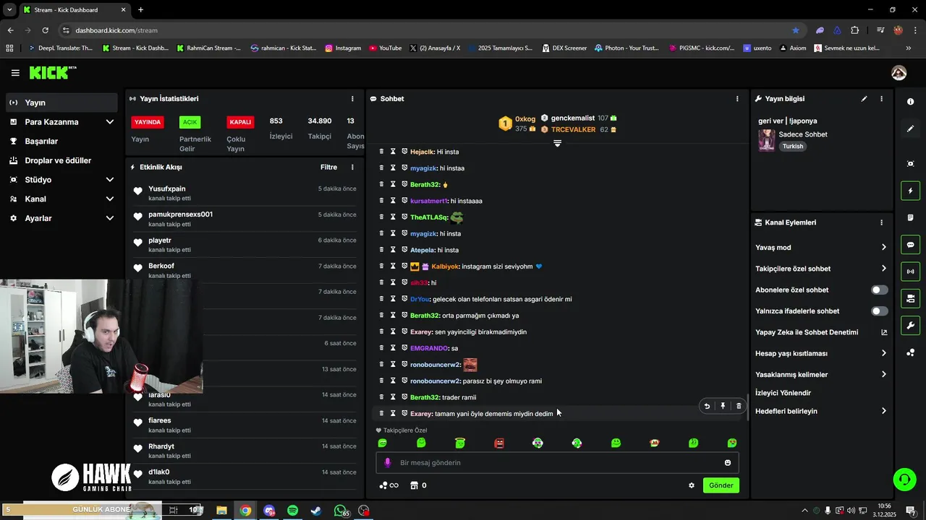Click the halo emote in the quick emote row
926x520 pixels.
point(460,443)
